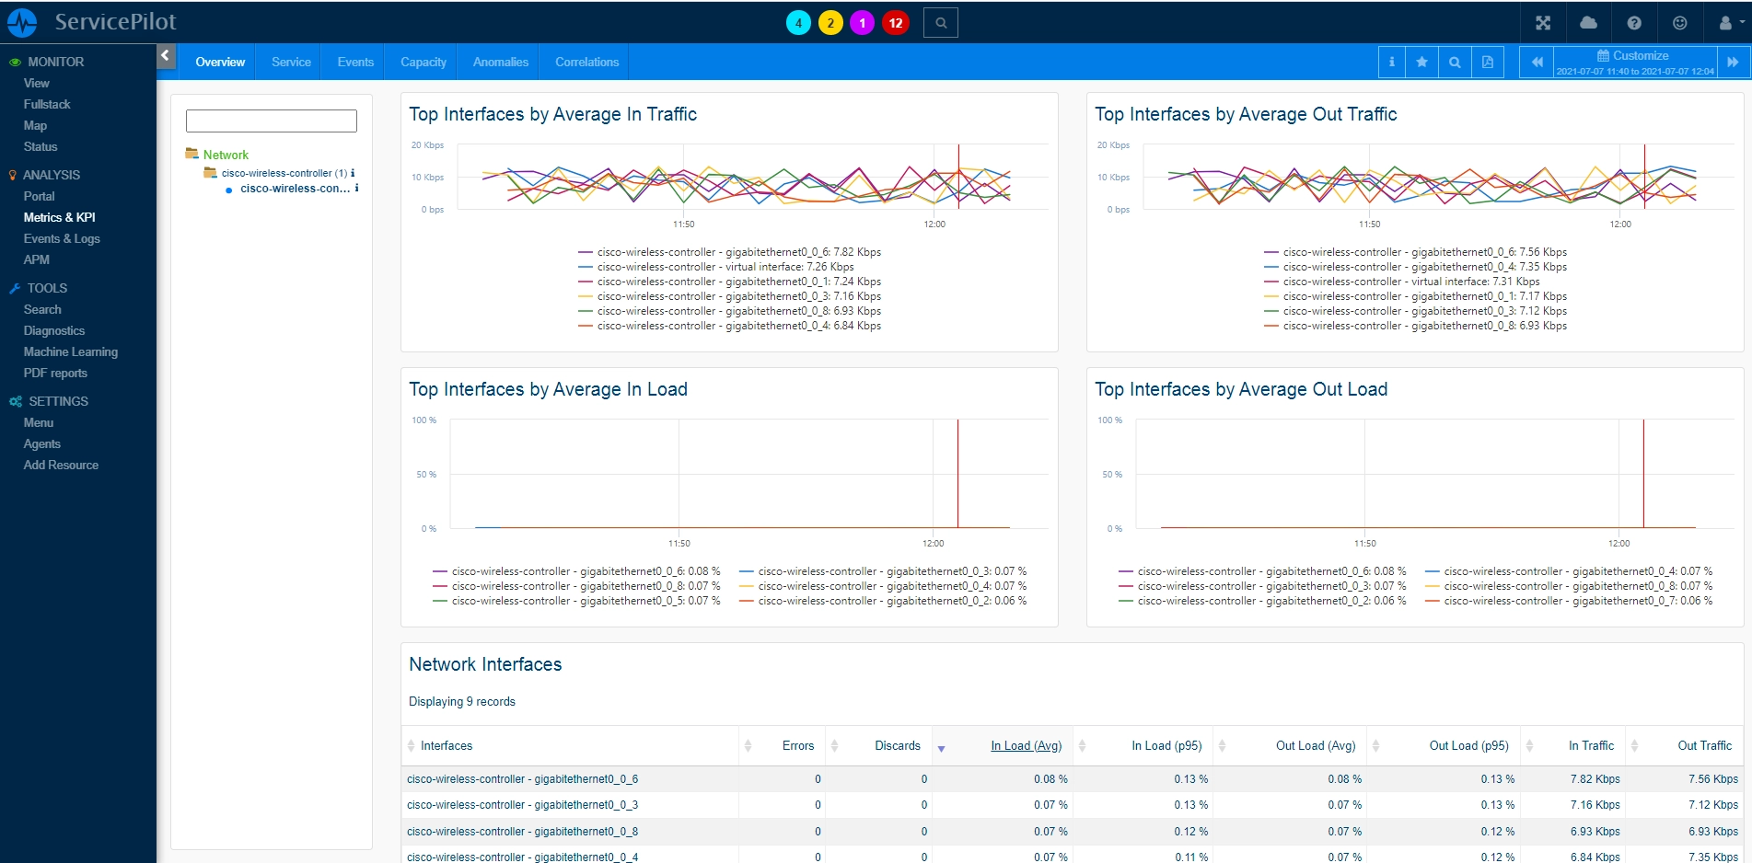Viewport: 1752px width, 863px height.
Task: Open the yellow status badge showing 2
Action: click(830, 23)
